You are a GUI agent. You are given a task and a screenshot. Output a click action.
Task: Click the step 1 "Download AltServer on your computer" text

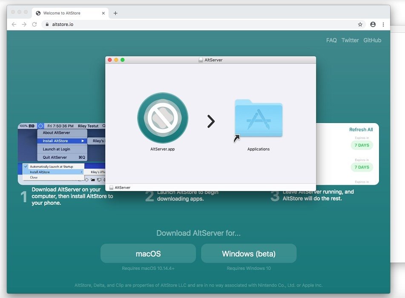(72, 196)
